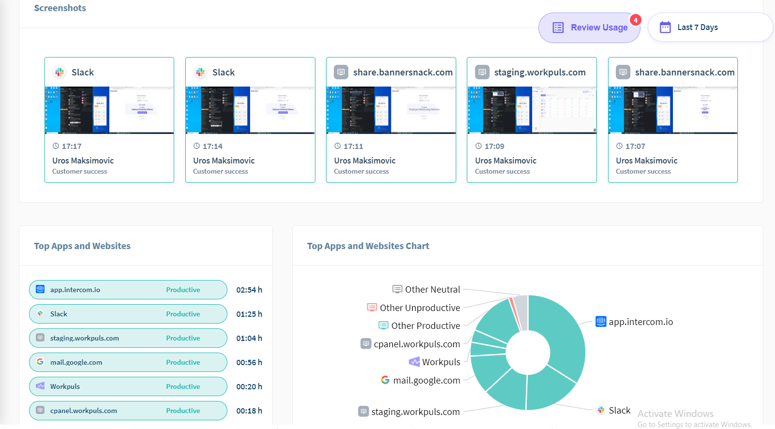Click Uros Maksimovic name on 17:09 card
The width and height of the screenshot is (775, 429).
click(x=506, y=161)
